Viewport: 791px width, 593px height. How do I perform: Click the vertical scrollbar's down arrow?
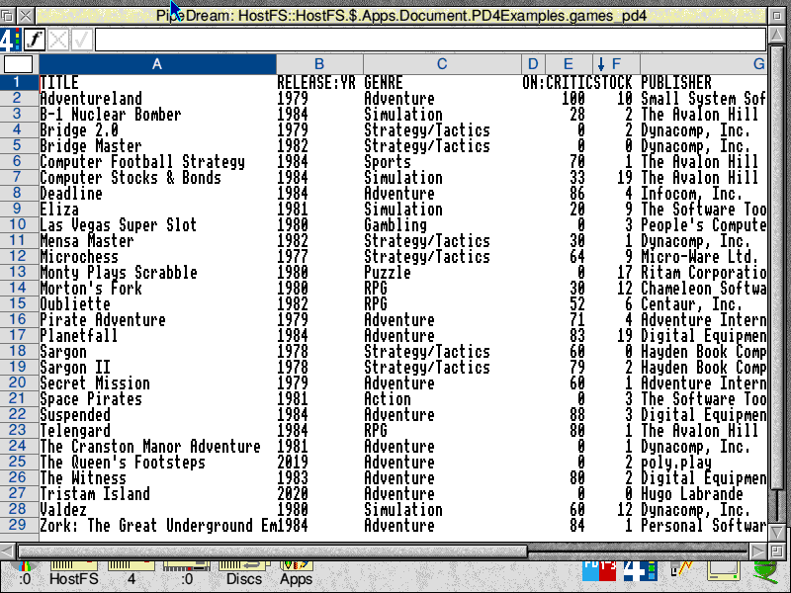click(777, 532)
